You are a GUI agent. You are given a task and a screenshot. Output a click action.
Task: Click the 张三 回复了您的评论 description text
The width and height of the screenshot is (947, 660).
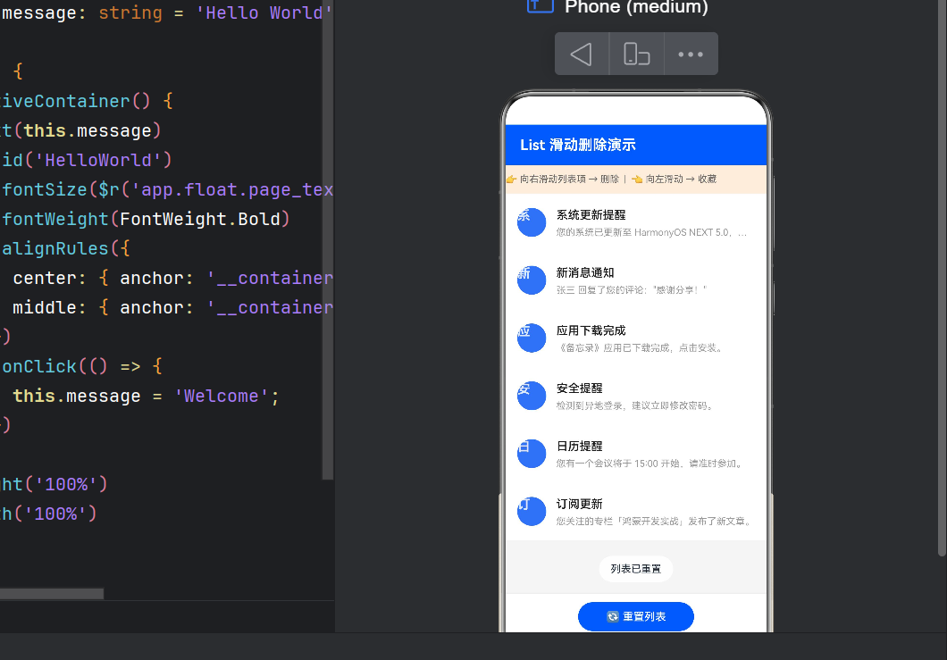click(631, 290)
